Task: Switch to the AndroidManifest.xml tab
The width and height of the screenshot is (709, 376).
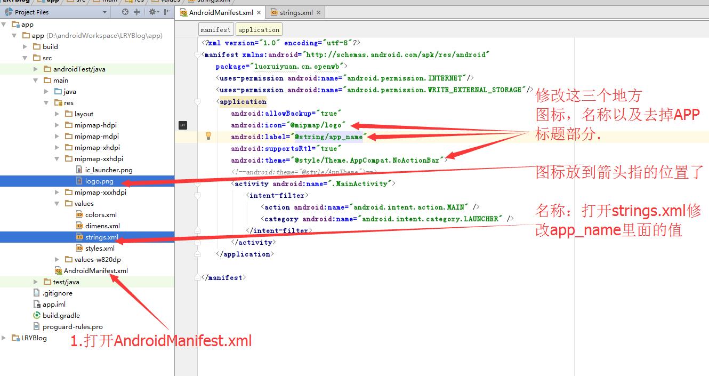Action: [221, 12]
